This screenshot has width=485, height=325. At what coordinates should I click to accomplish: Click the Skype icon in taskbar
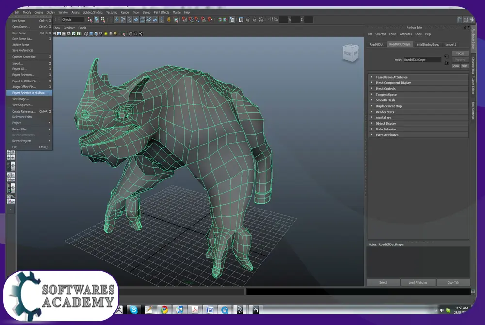click(x=134, y=309)
